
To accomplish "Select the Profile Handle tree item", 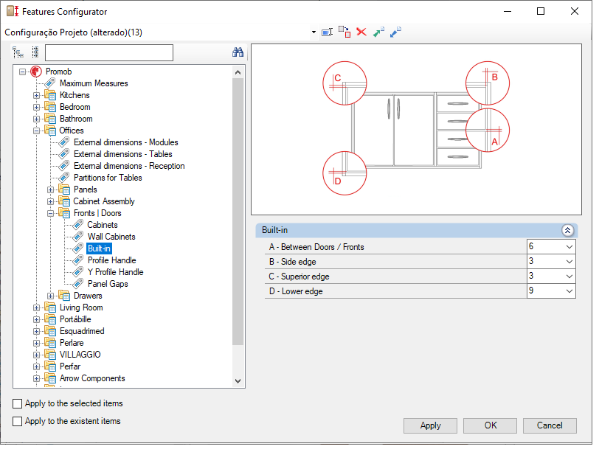I will pos(112,260).
